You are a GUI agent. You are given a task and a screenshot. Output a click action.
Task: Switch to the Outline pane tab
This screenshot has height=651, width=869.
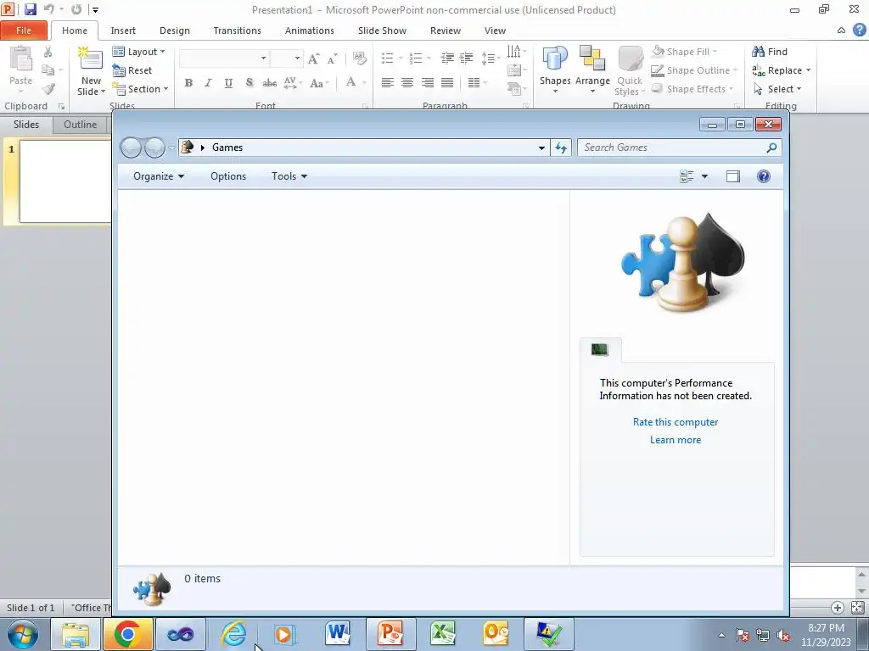click(80, 125)
